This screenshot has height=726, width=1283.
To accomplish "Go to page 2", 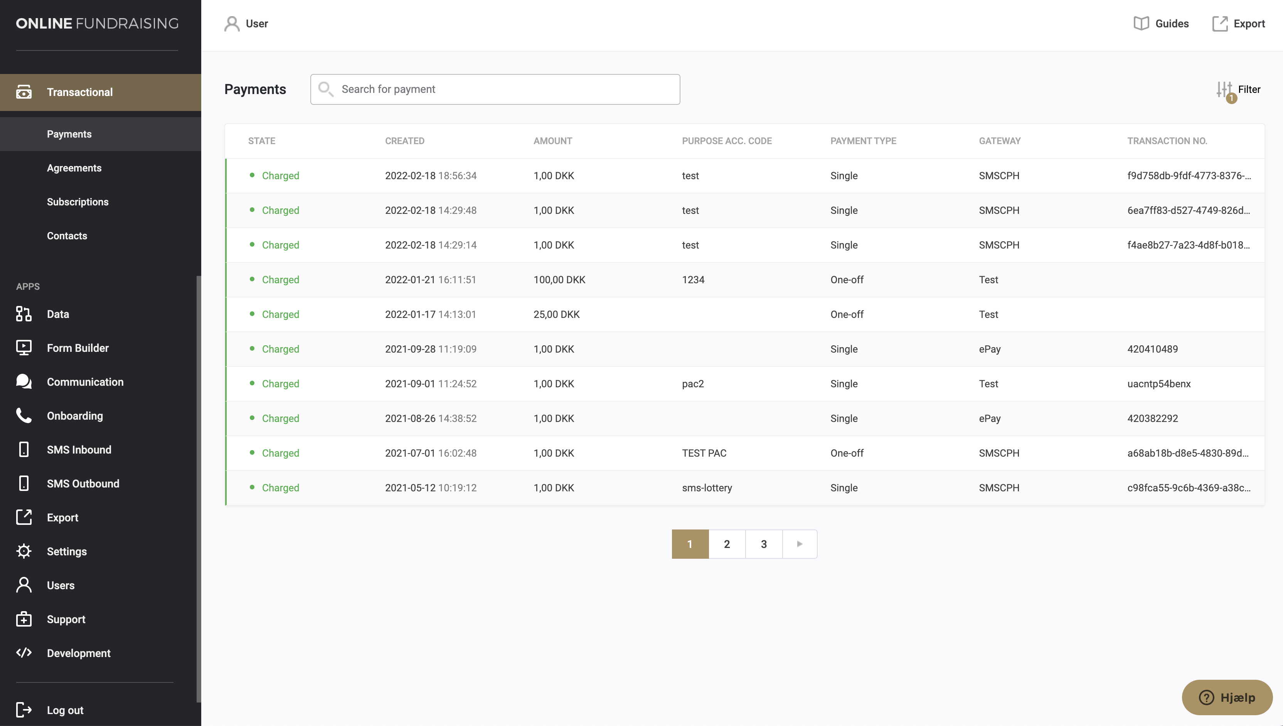I will point(727,544).
